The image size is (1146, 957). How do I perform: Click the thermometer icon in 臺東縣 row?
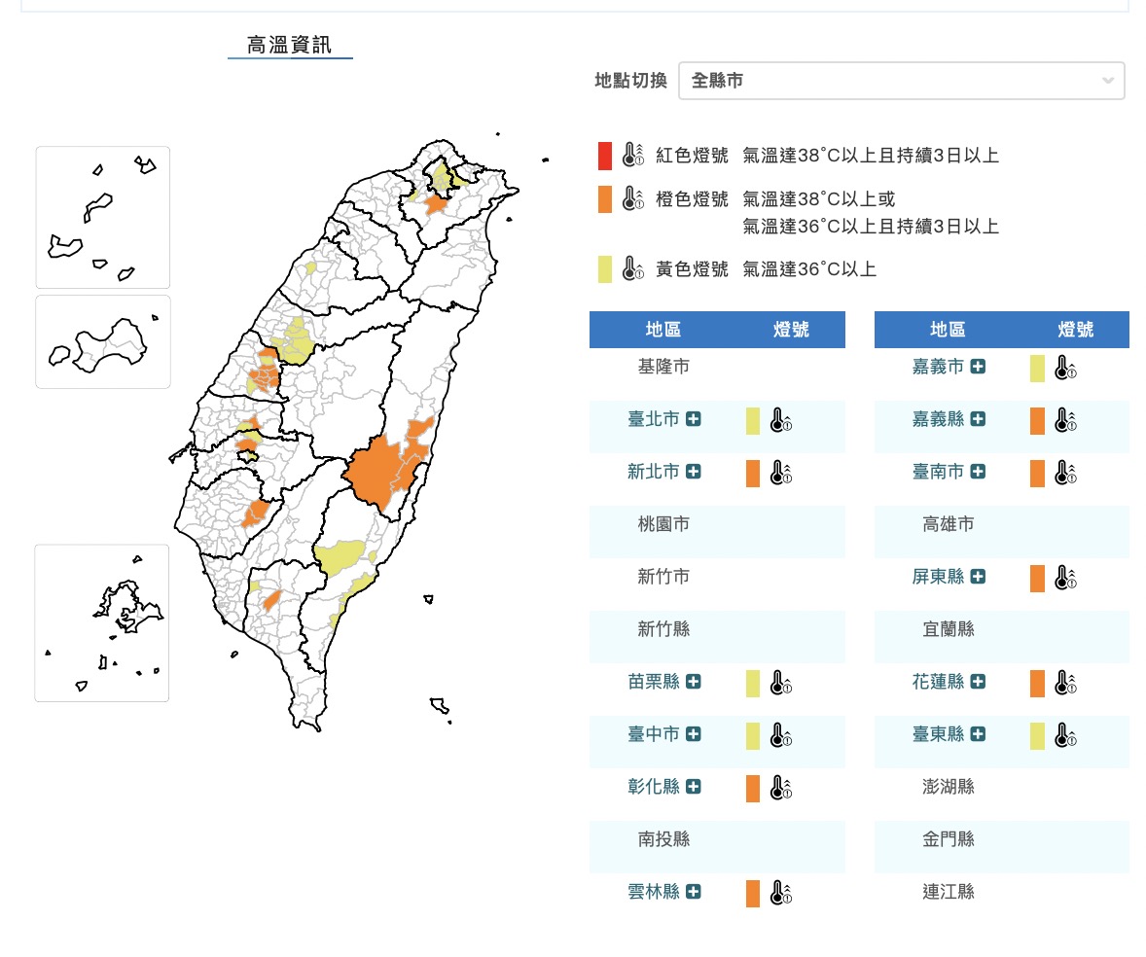coord(1065,736)
